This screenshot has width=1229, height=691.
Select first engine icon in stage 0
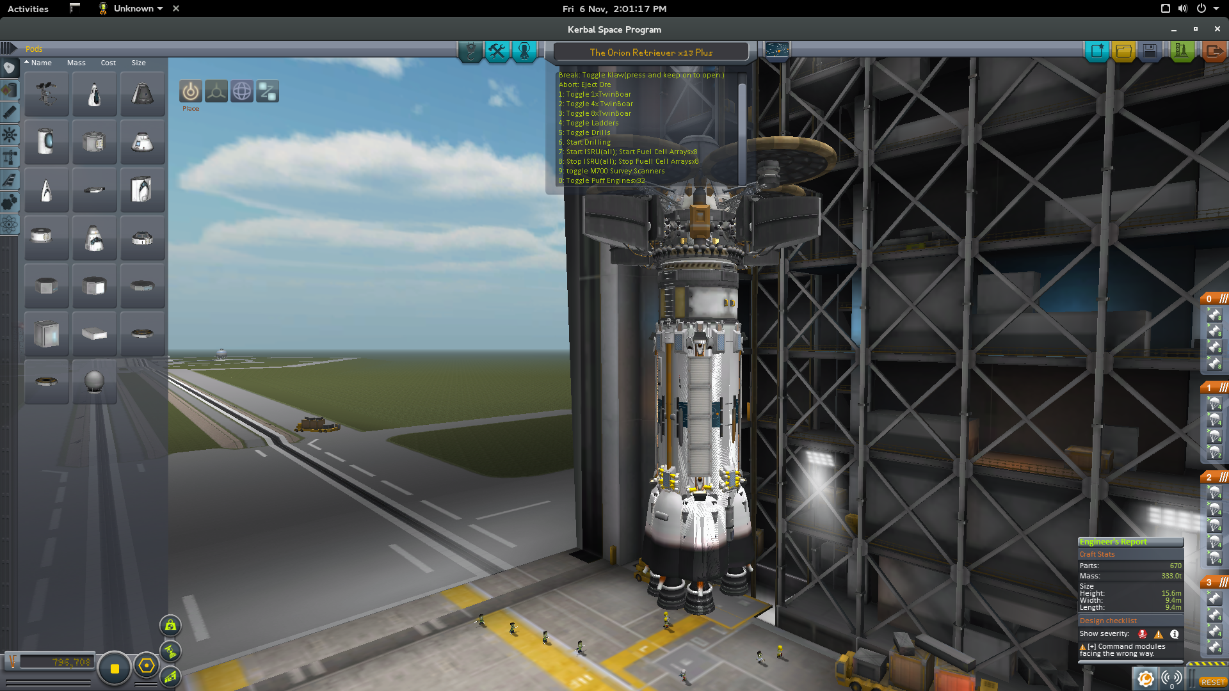[1214, 315]
